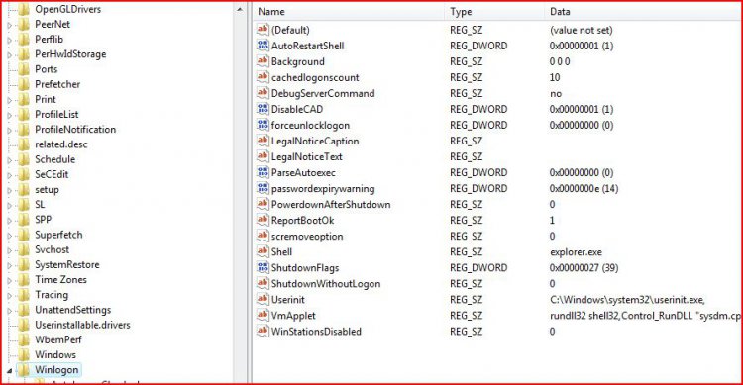Click the DWORD icon beside AutoRestartShell

263,46
